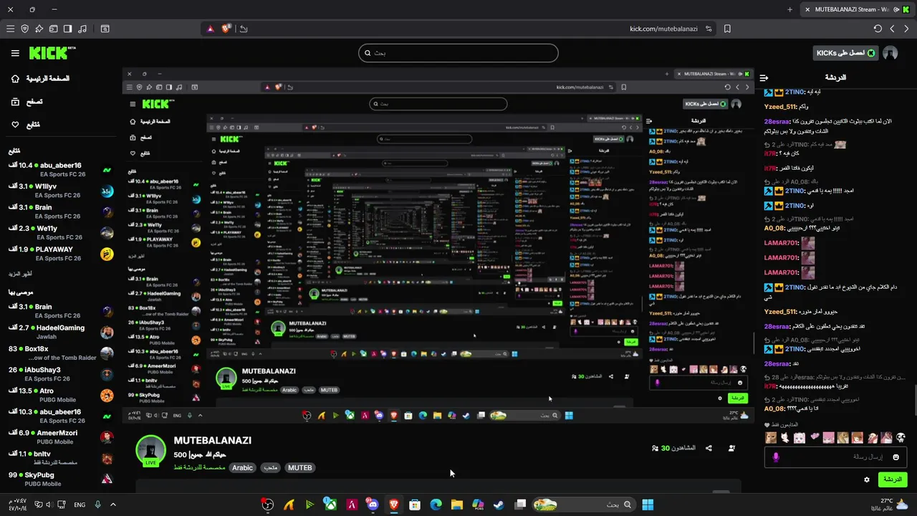Click the Brave Shields lion icon in address bar
The width and height of the screenshot is (917, 516).
226,29
